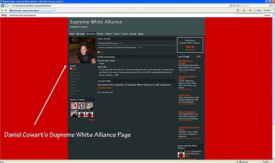Switch to the Members navigation tab

[x=90, y=34]
